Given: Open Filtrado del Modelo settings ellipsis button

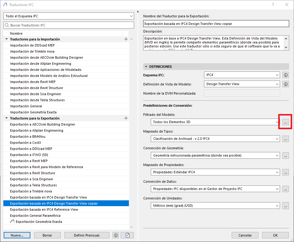Looking at the screenshot, I should tap(285, 122).
